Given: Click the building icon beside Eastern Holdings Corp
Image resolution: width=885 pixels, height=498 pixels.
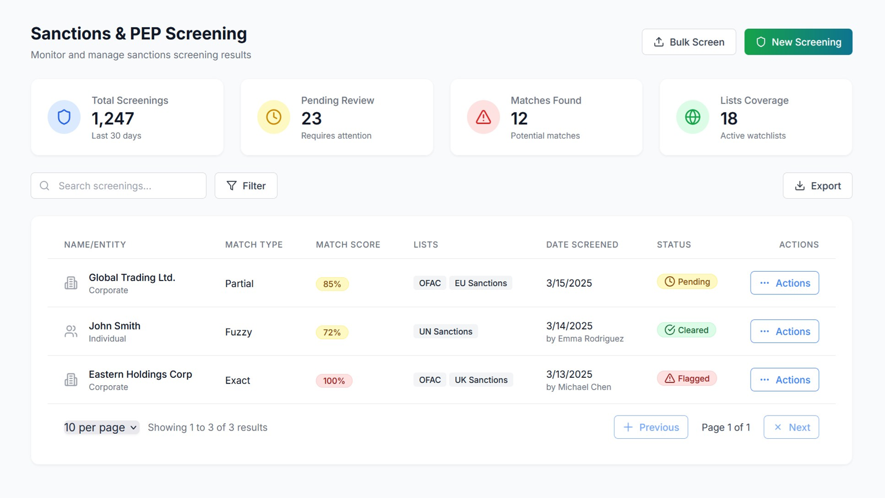Looking at the screenshot, I should pyautogui.click(x=71, y=380).
